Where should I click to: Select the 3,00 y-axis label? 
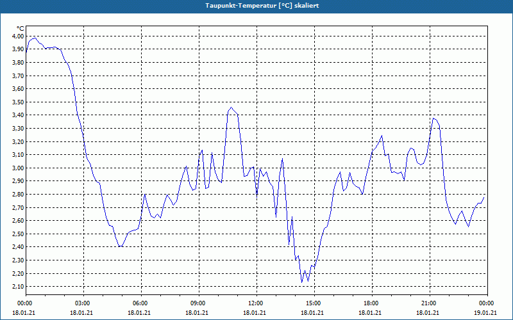click(19, 168)
